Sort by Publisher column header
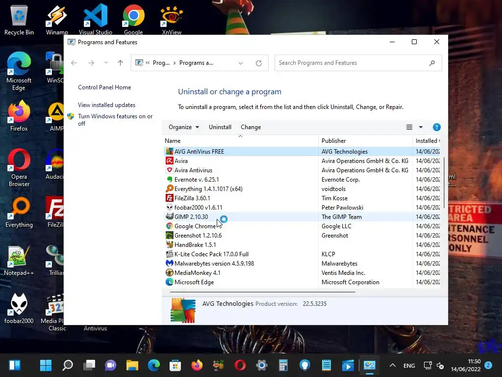The image size is (502, 377). click(365, 141)
